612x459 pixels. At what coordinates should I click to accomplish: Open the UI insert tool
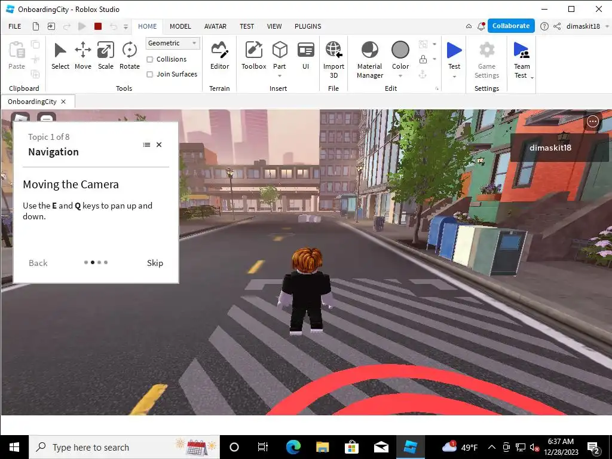[x=305, y=56]
